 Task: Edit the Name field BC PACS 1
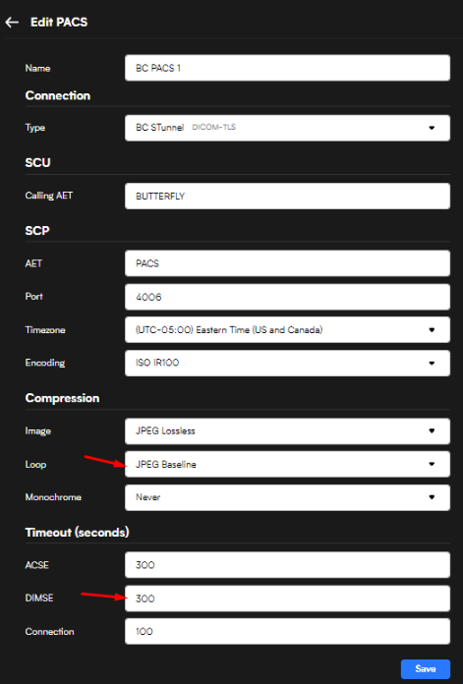[x=287, y=68]
